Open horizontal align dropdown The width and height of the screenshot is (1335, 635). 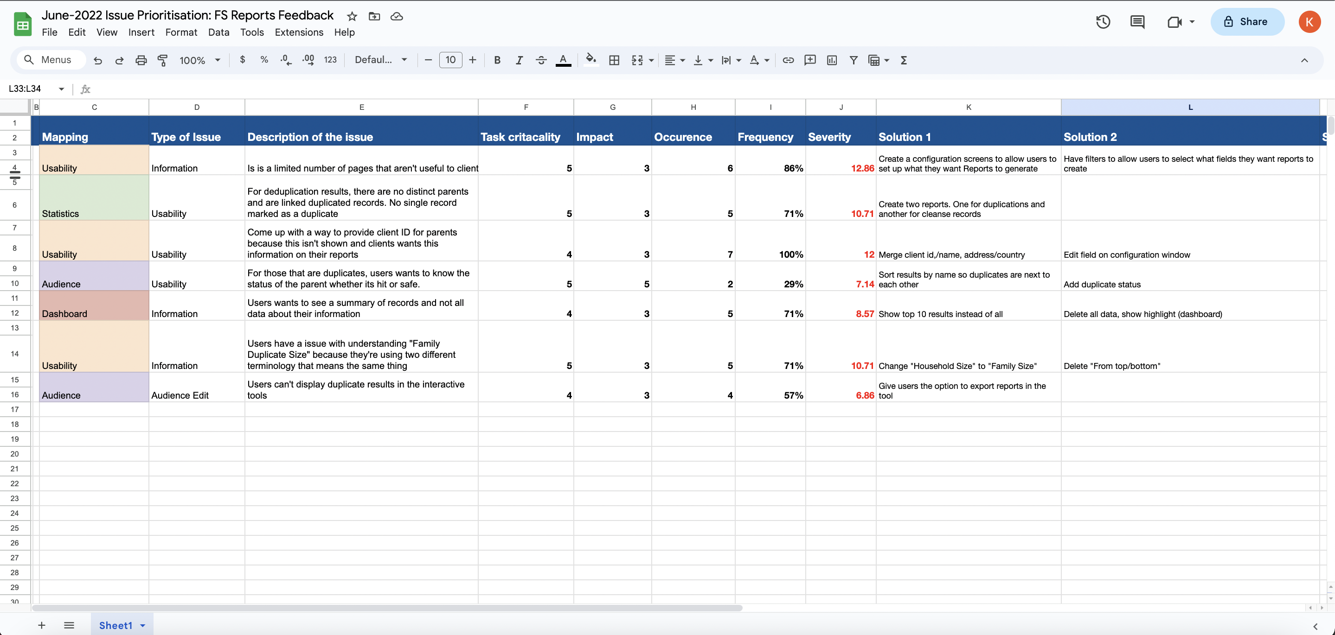coord(675,60)
